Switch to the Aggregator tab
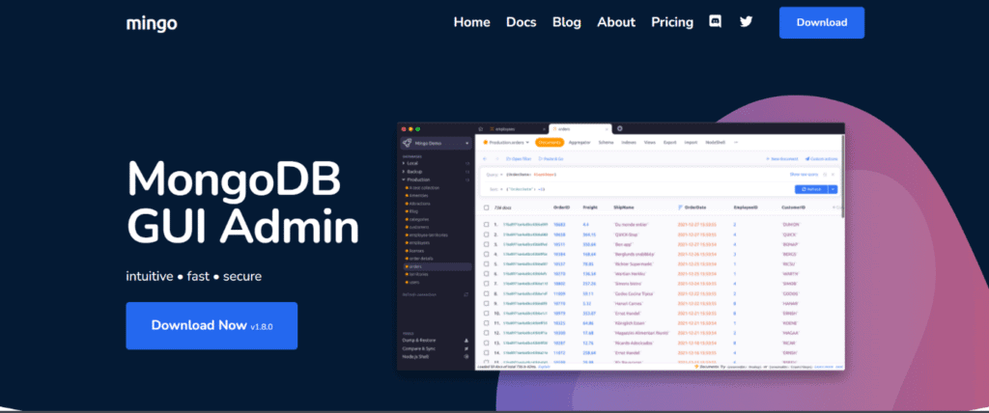 [x=581, y=142]
